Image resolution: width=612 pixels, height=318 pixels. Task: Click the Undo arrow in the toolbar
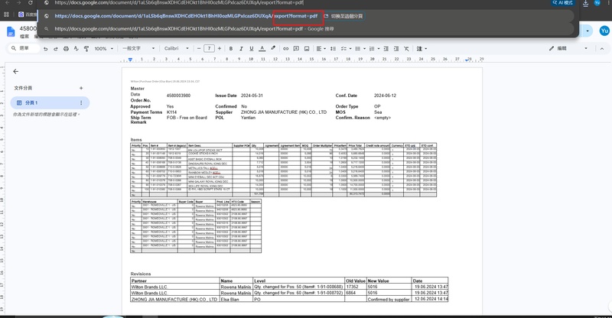46,49
